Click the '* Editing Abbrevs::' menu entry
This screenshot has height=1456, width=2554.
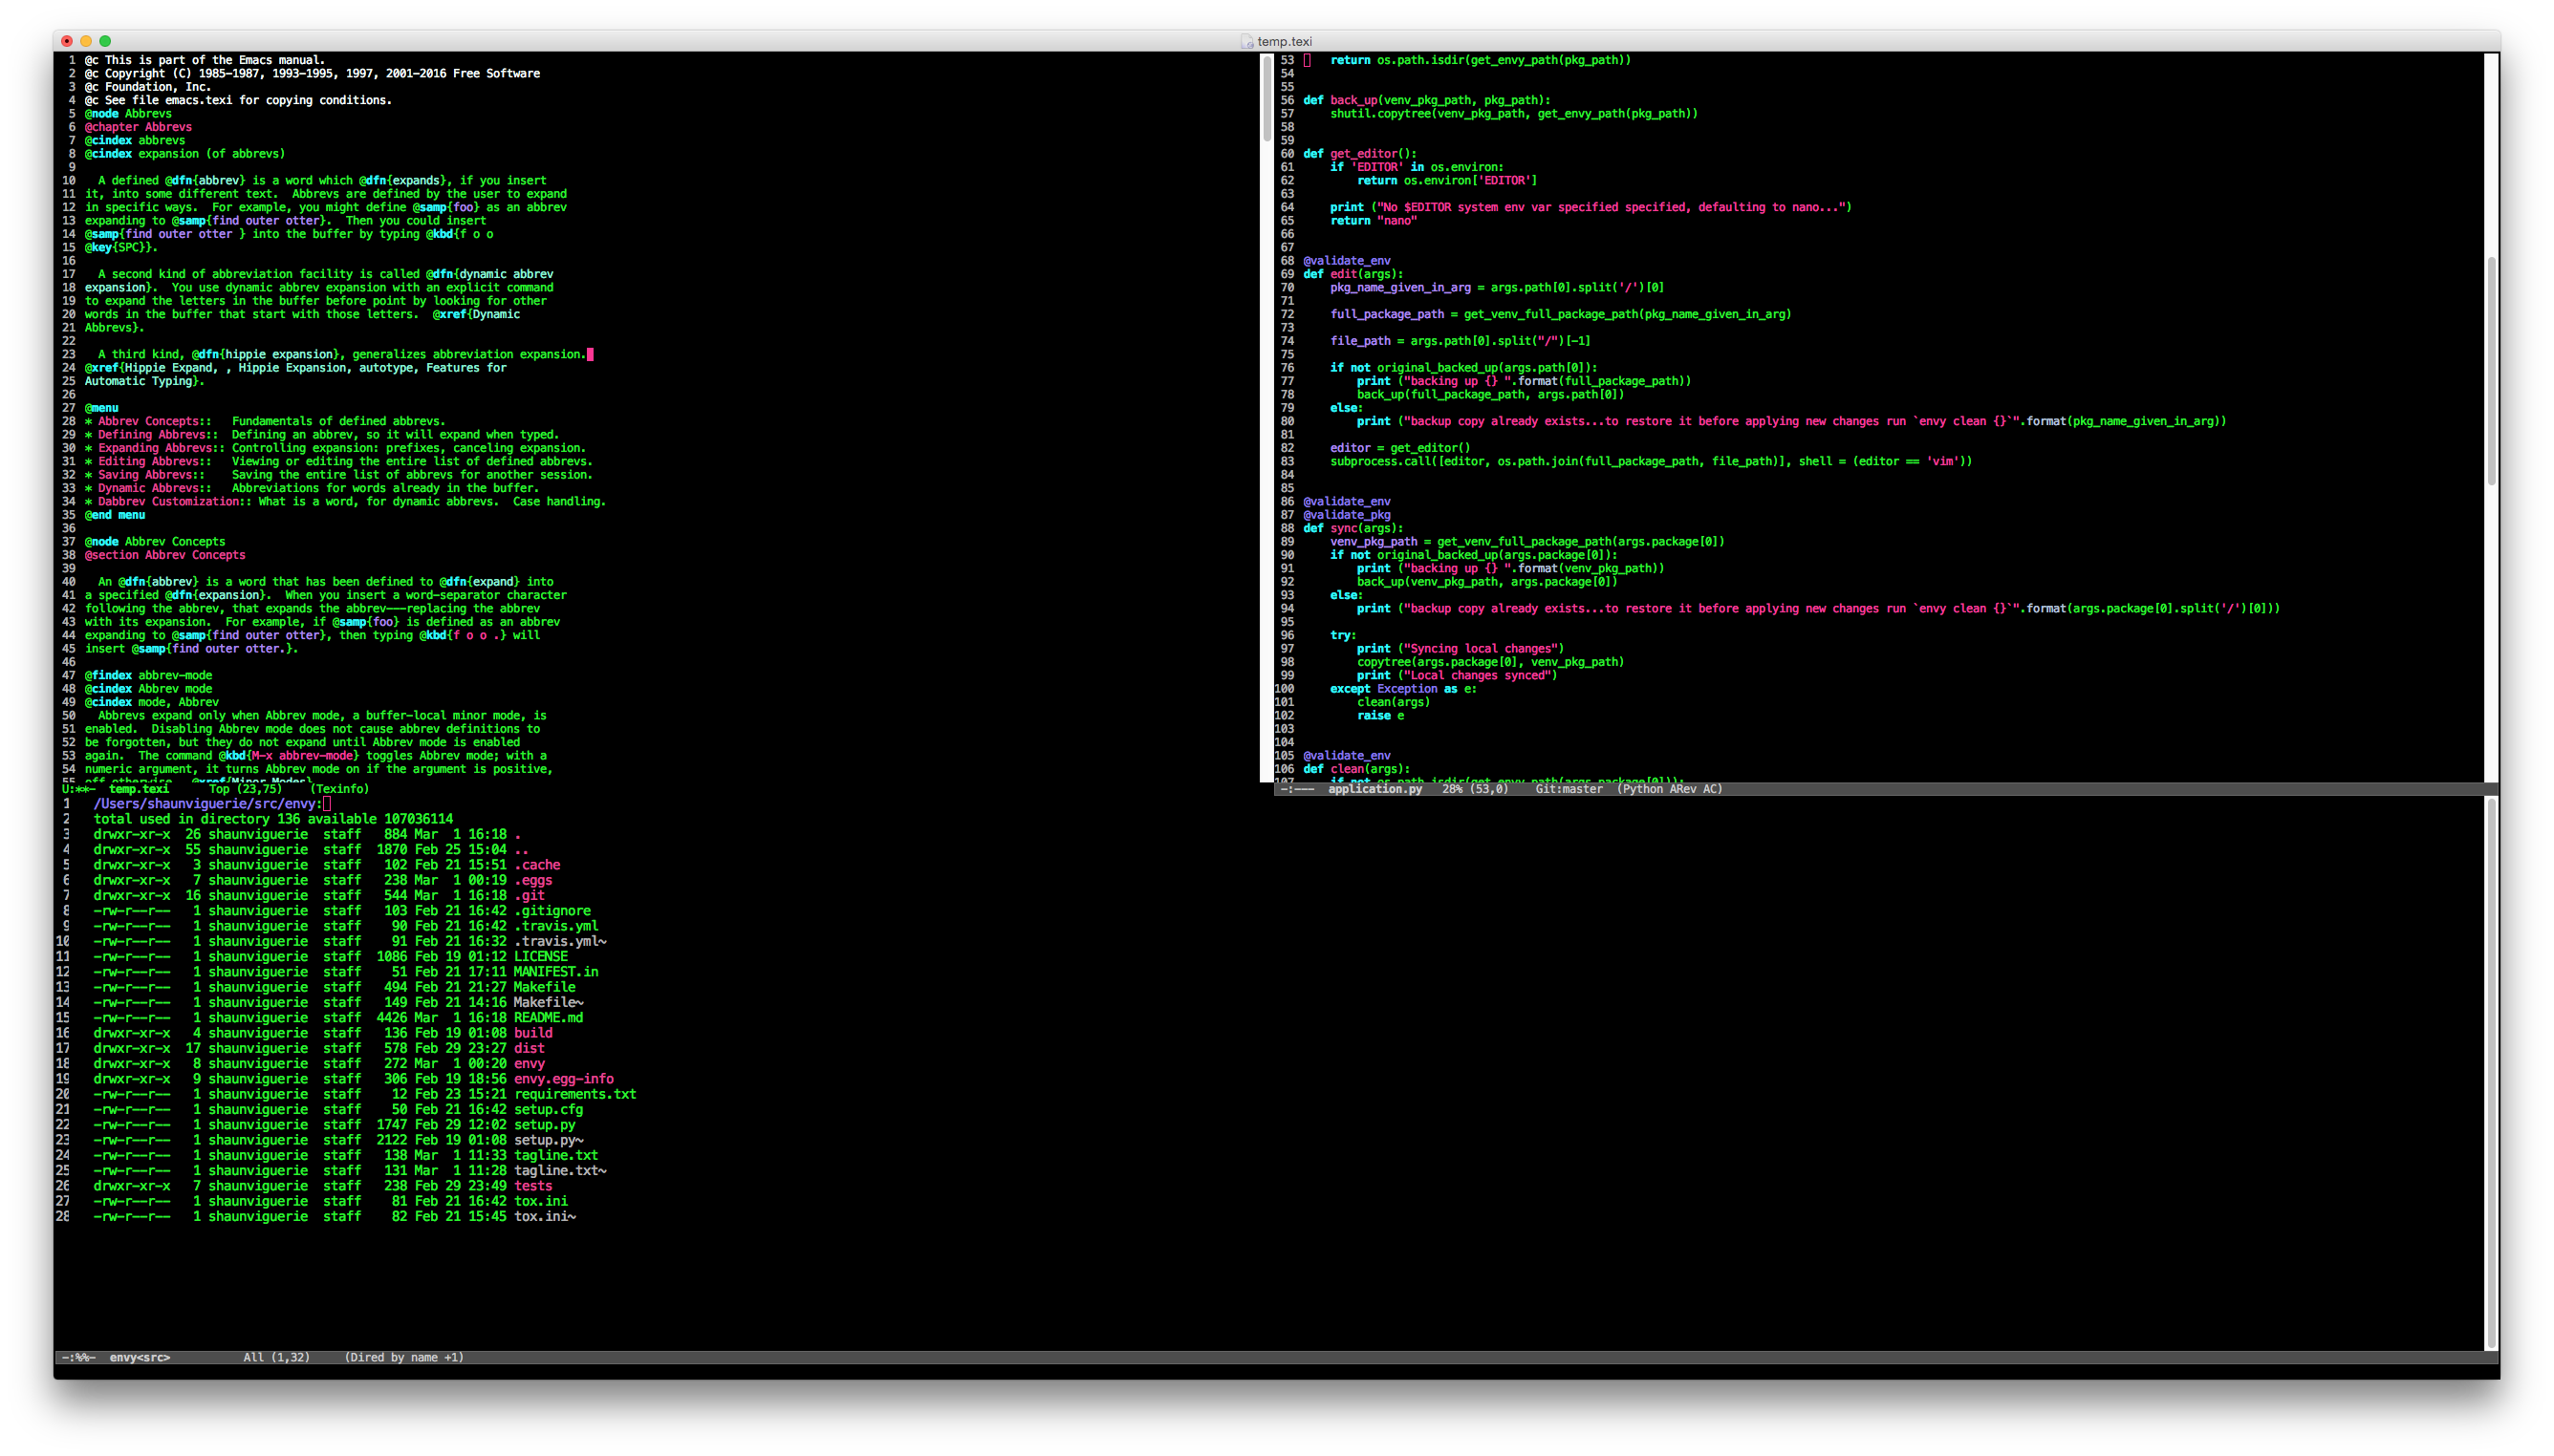(x=148, y=461)
